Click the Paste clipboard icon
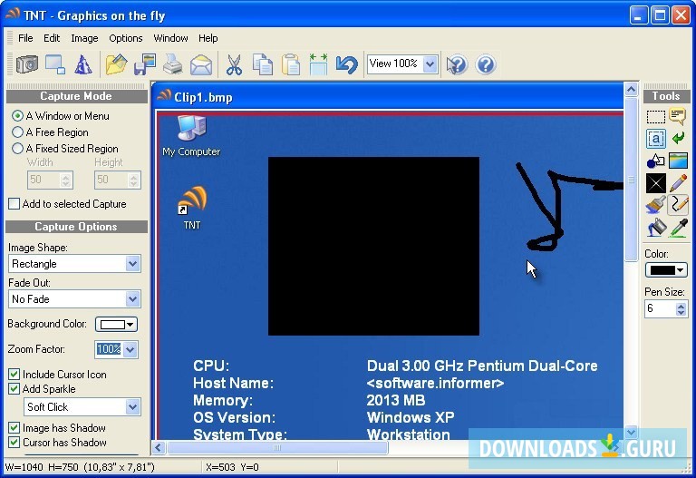 pyautogui.click(x=291, y=65)
